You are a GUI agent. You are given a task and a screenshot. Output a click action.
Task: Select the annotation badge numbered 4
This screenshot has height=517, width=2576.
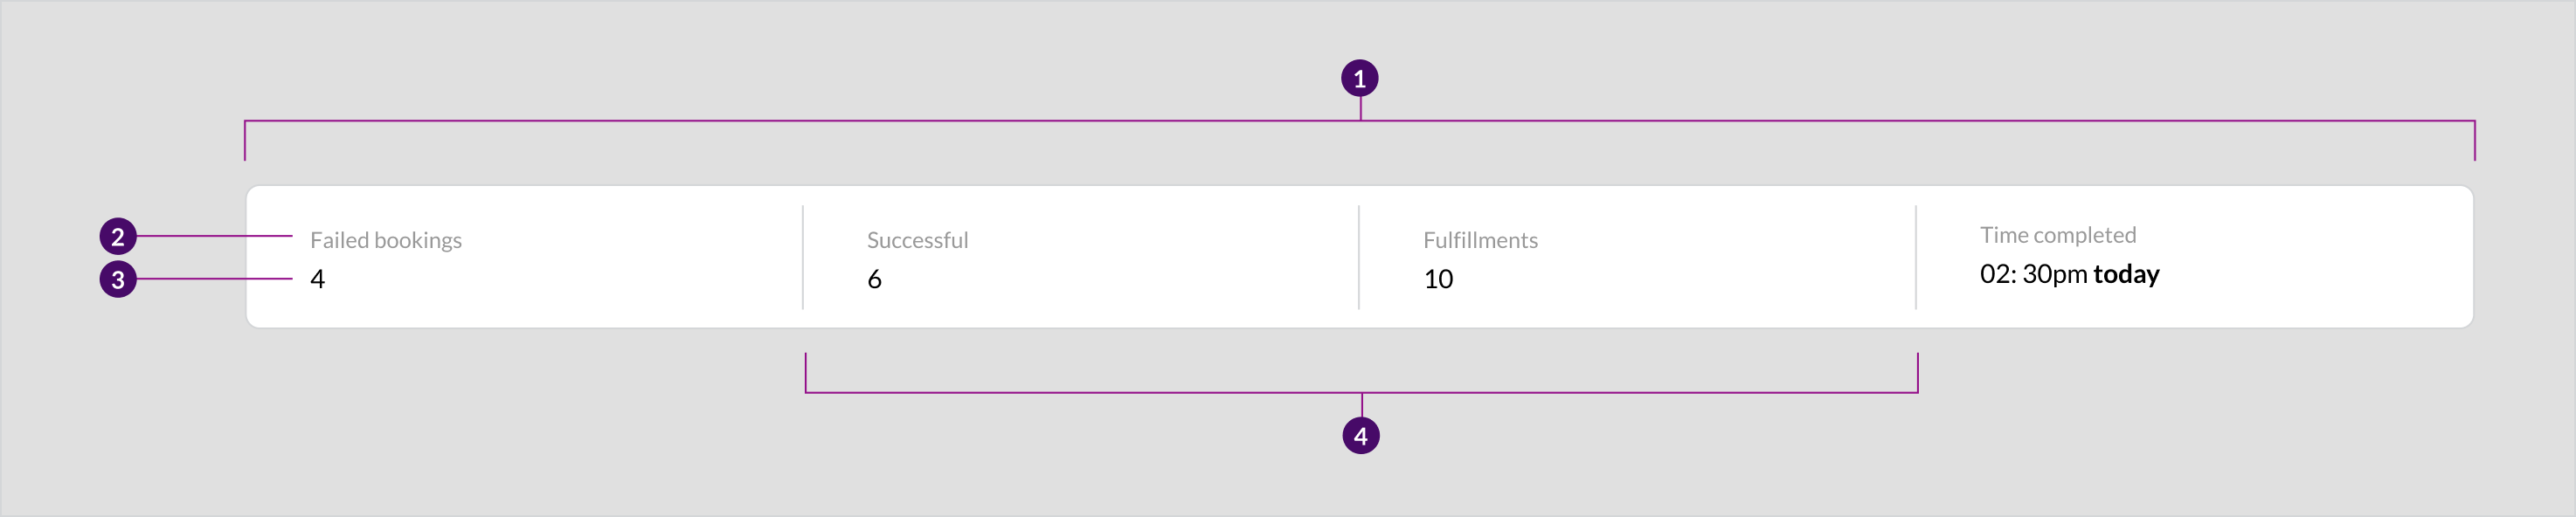pyautogui.click(x=1360, y=436)
